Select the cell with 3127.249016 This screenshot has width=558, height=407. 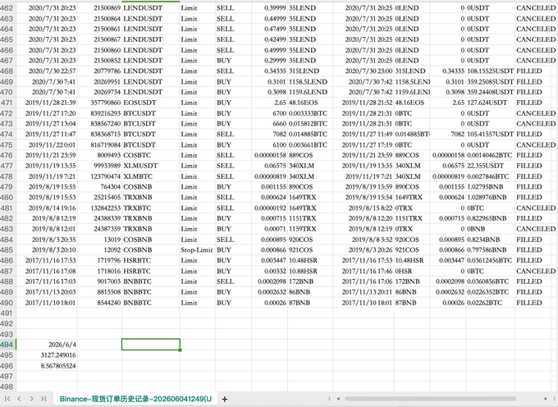47,355
